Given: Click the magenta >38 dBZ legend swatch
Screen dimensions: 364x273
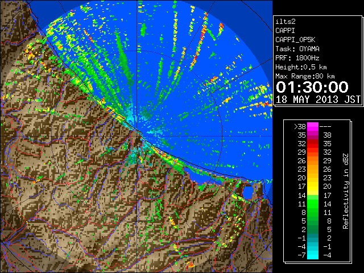Looking at the screenshot, I should tap(313, 126).
